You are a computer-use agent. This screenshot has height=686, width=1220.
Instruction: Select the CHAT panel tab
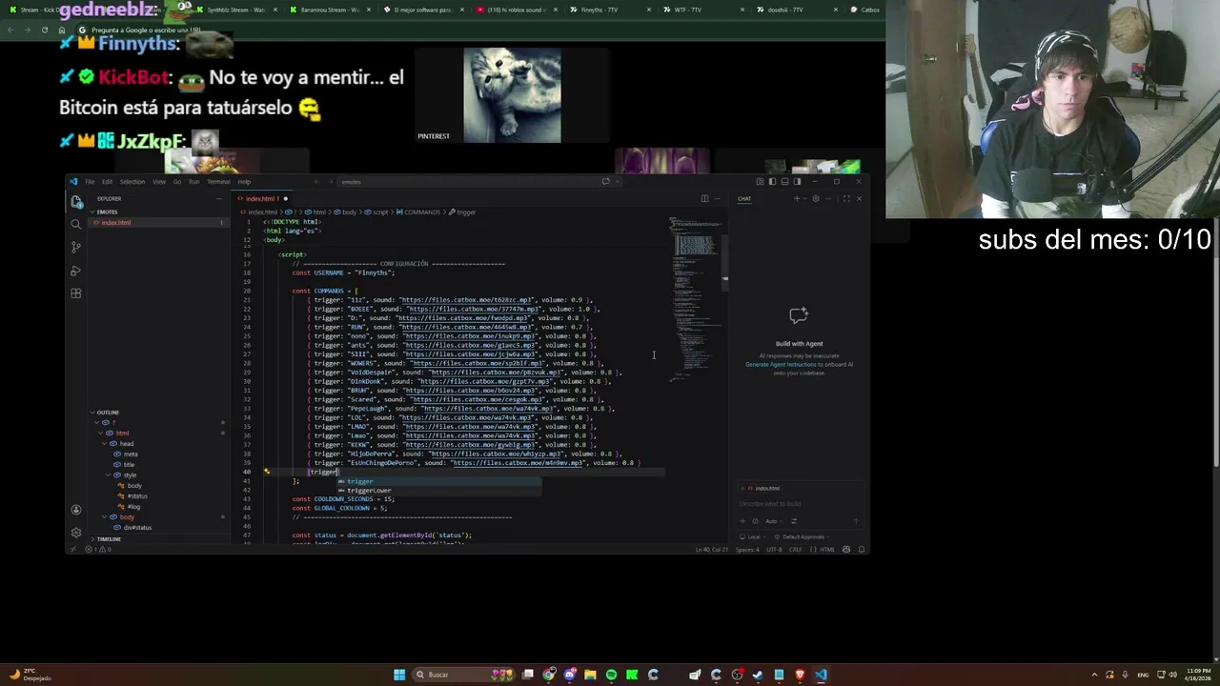click(744, 199)
